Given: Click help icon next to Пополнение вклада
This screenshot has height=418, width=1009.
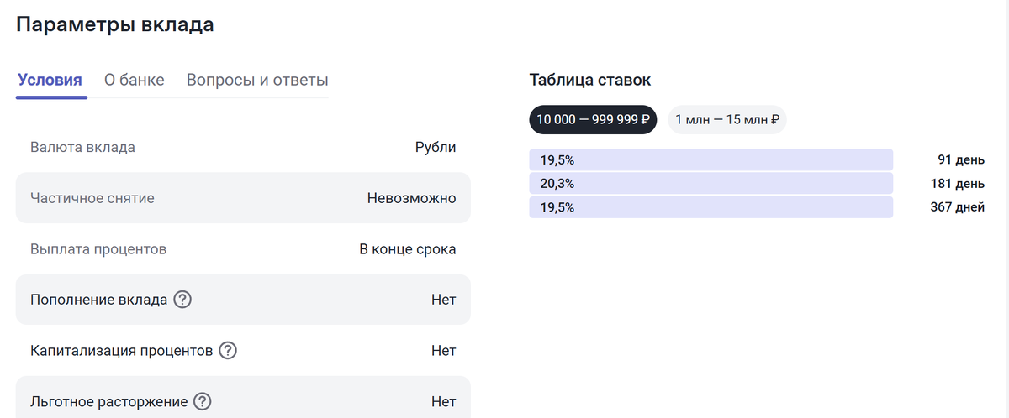Looking at the screenshot, I should tap(182, 300).
